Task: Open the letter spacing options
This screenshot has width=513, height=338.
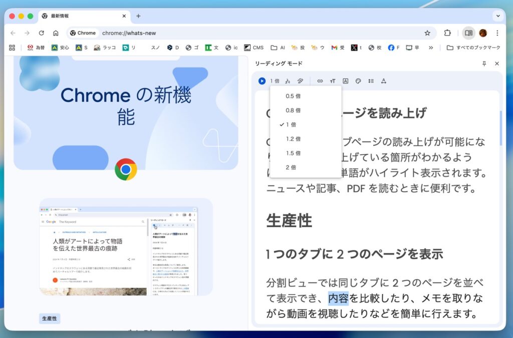Action: click(x=384, y=81)
